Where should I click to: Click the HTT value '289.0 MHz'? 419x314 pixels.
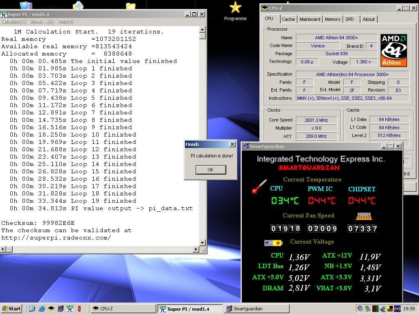[316, 136]
